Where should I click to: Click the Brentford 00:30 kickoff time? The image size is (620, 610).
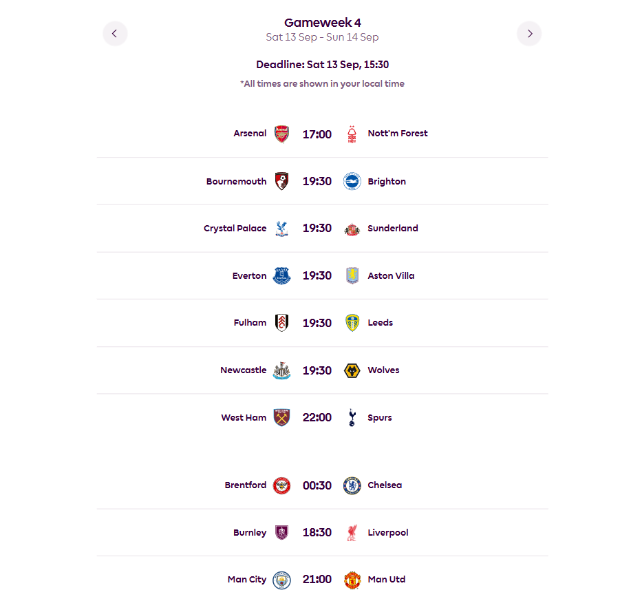point(317,485)
